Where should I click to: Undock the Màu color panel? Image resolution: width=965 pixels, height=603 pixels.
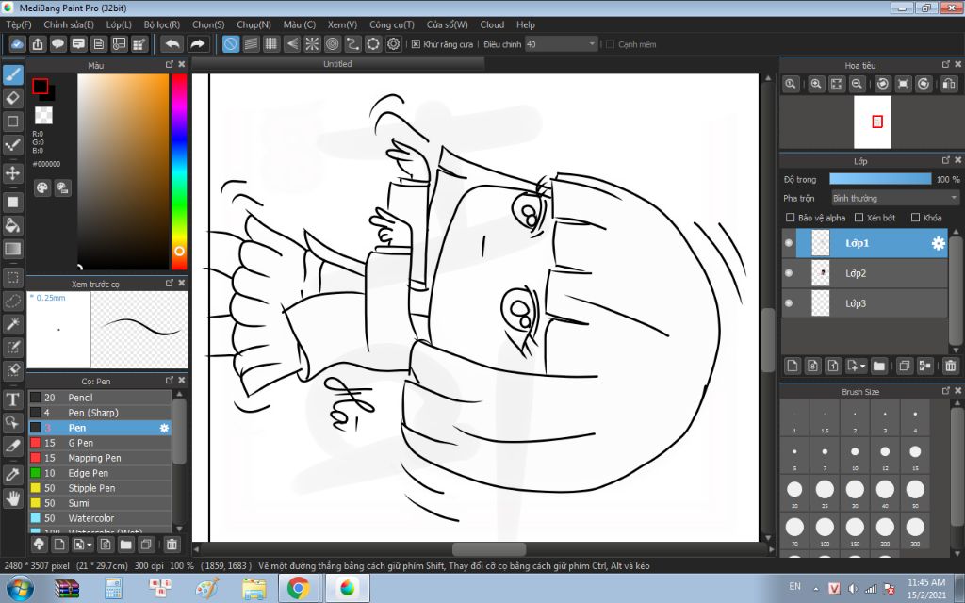(170, 65)
